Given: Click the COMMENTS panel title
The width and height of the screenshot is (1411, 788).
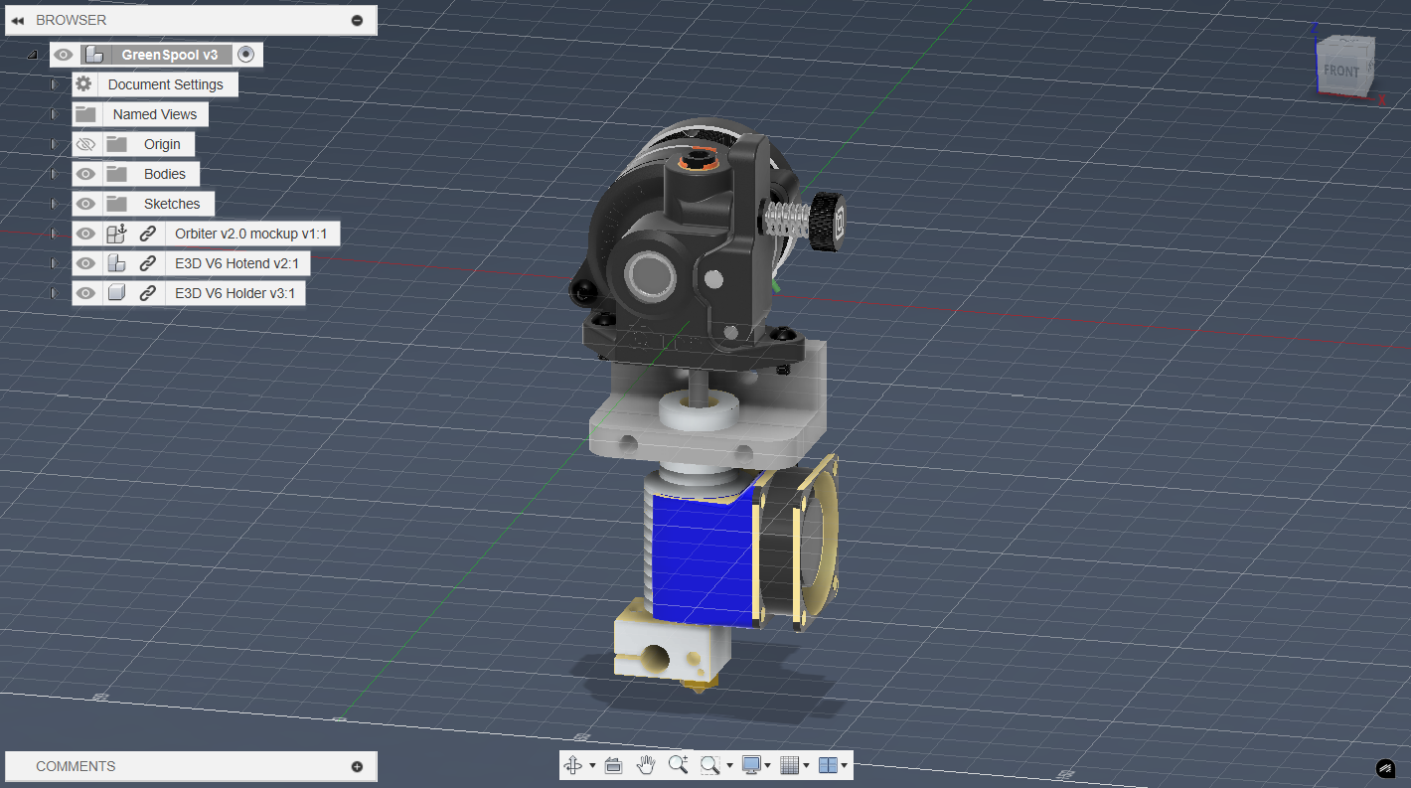Looking at the screenshot, I should point(76,766).
